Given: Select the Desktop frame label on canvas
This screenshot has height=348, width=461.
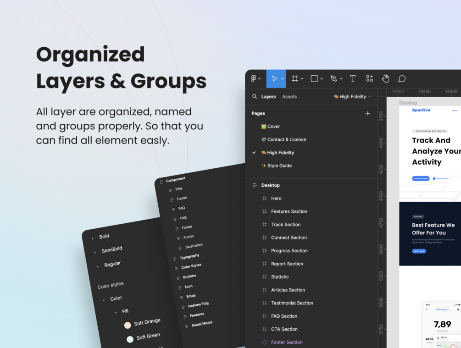Looking at the screenshot, I should click(408, 103).
